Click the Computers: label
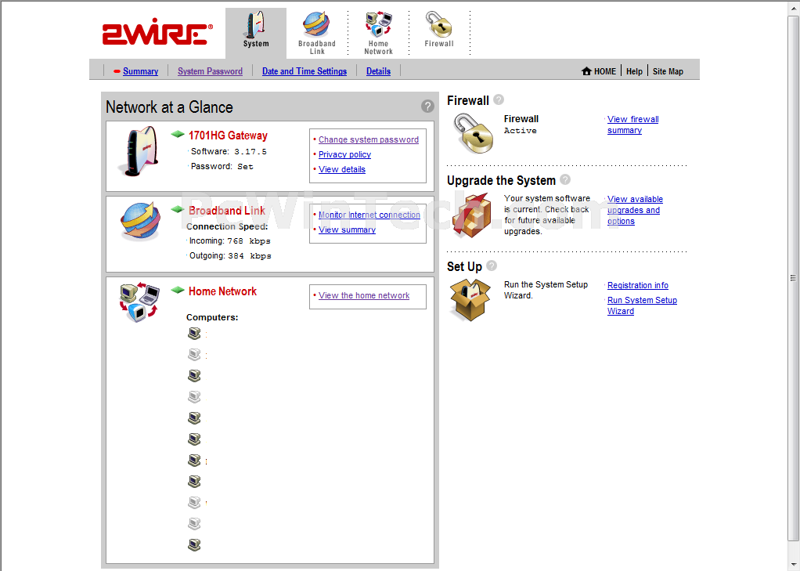The width and height of the screenshot is (800, 571). (x=212, y=317)
